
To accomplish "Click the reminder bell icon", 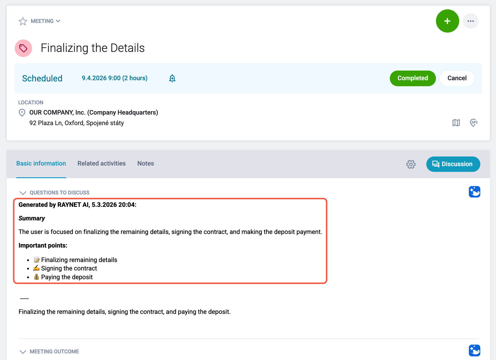I will pos(172,78).
